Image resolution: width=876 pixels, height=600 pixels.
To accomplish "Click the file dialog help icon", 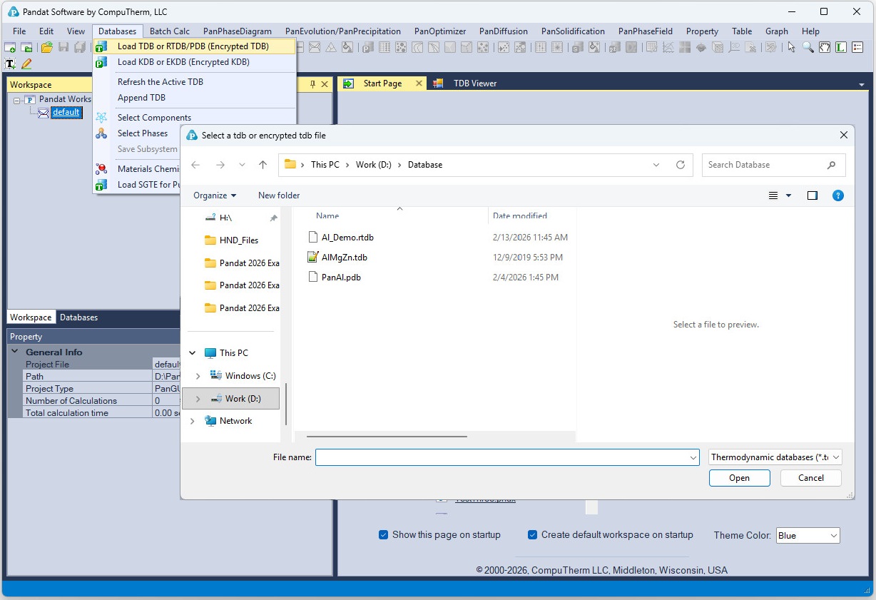I will [838, 195].
